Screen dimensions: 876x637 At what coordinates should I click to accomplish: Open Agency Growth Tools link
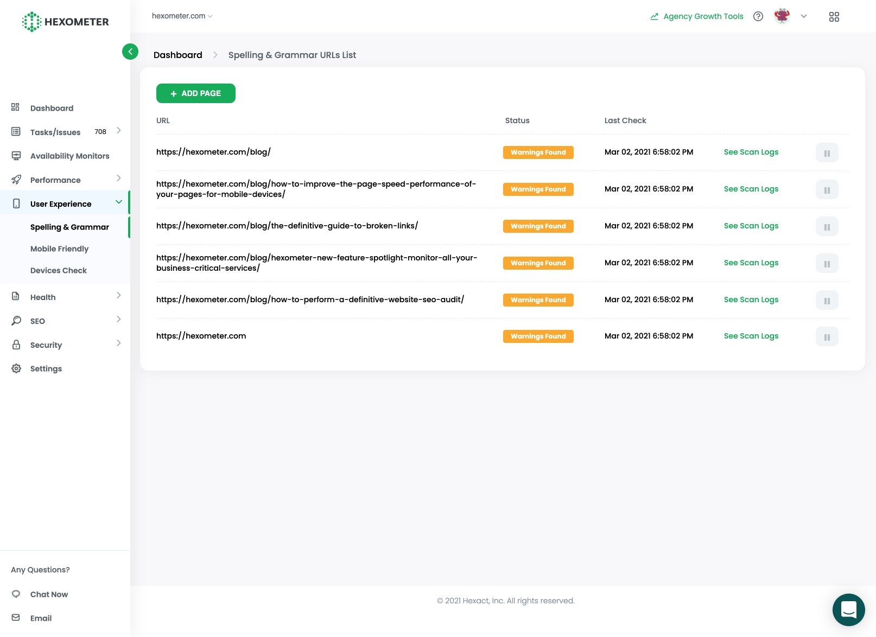(703, 16)
